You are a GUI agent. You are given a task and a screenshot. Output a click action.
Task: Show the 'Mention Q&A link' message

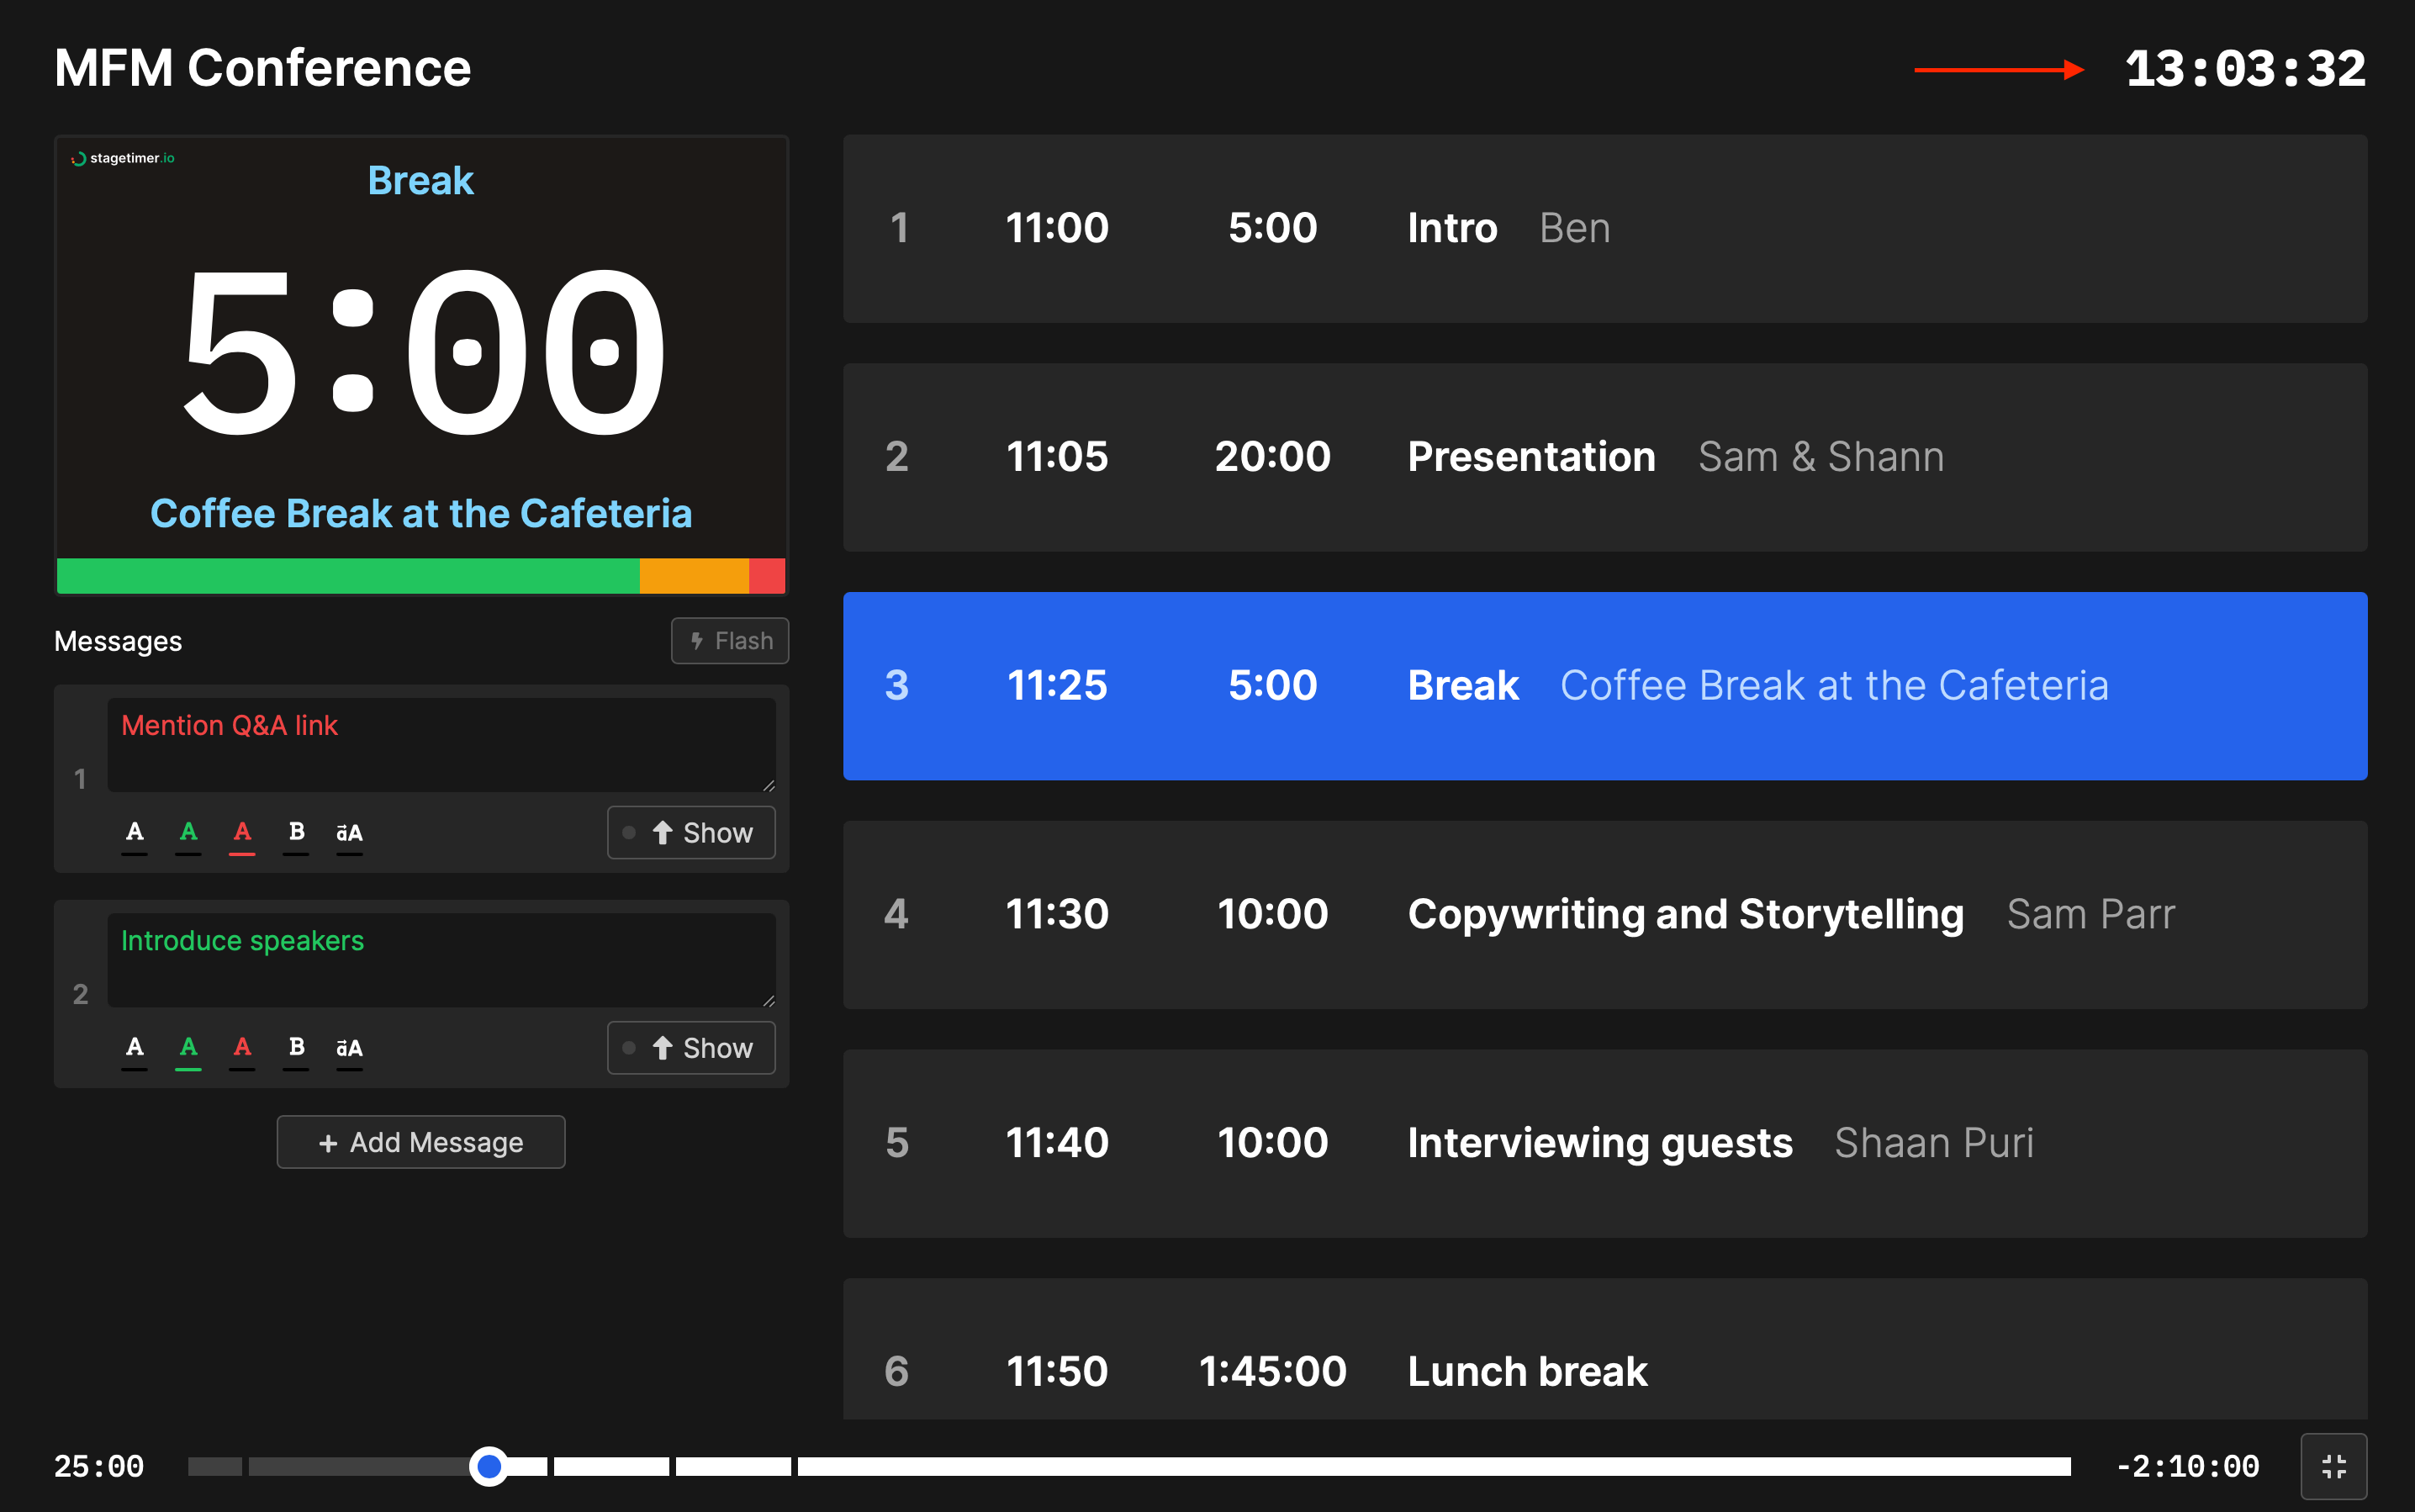coord(691,832)
